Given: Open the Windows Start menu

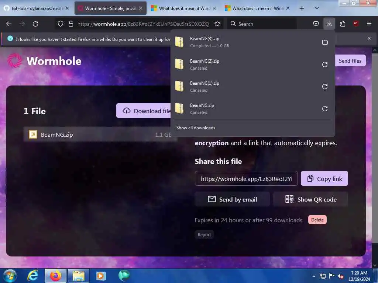Looking at the screenshot, I should click(10, 276).
